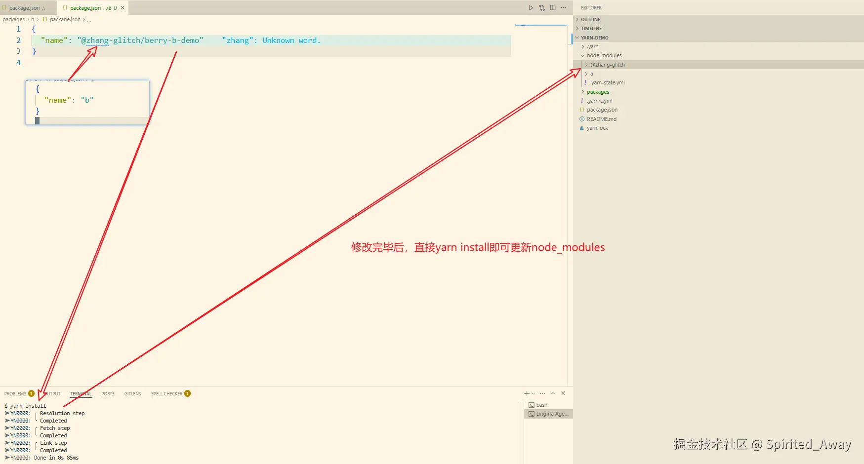
Task: Open editor More Actions ellipsis menu
Action: [x=564, y=8]
